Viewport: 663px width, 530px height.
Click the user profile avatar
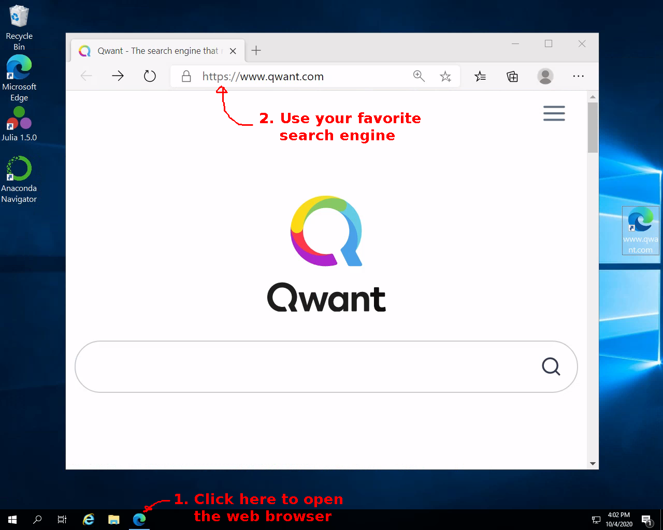(x=545, y=76)
